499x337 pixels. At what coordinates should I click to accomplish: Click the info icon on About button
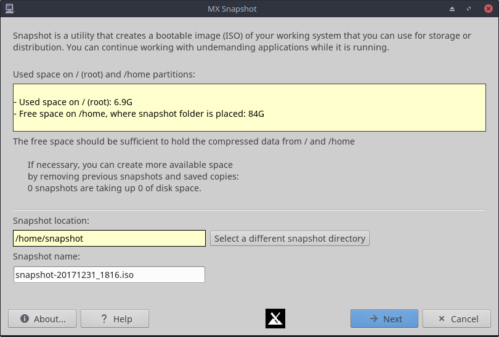click(25, 319)
